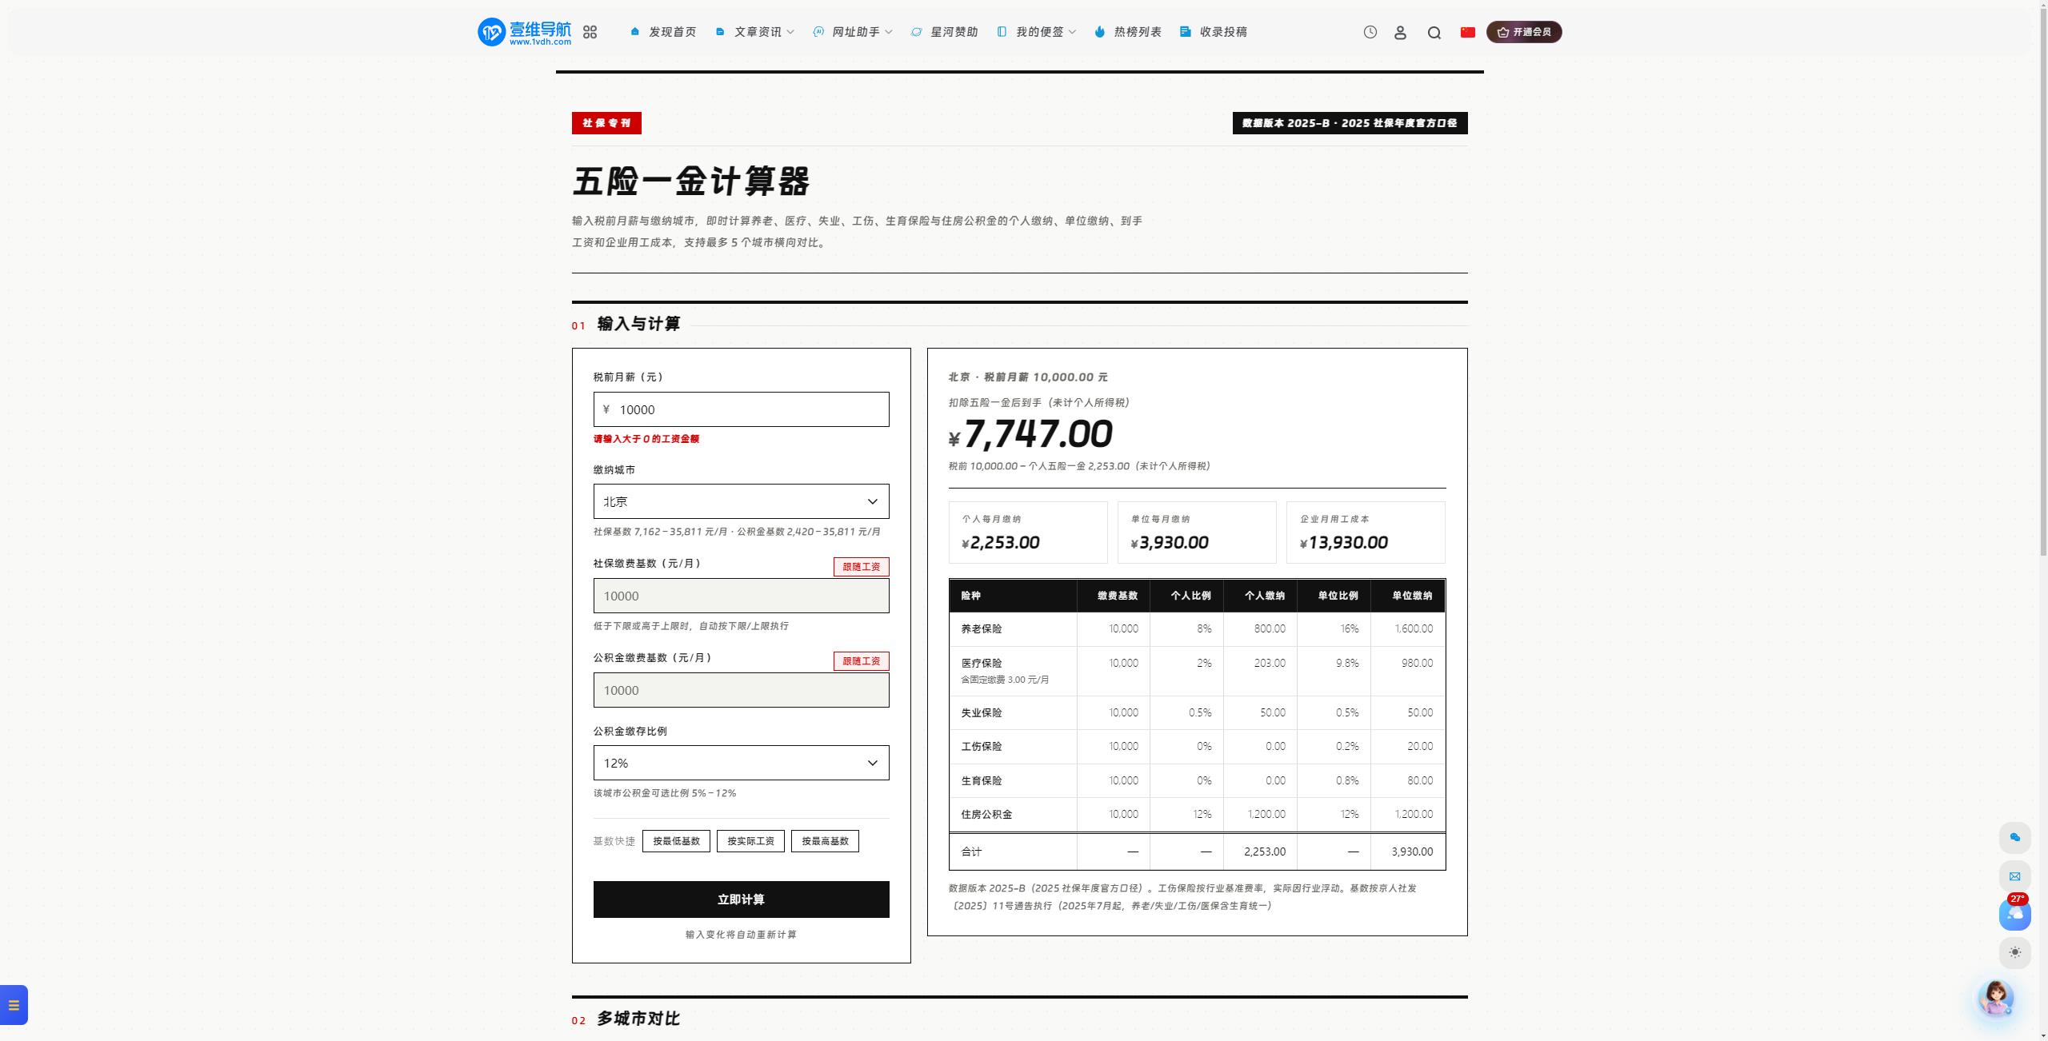Open the 收录投稿 menu item
The image size is (2048, 1041).
[x=1214, y=32]
